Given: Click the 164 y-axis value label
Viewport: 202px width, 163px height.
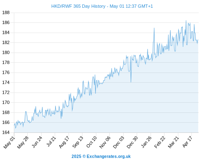Looking at the screenshot, I should (x=6, y=132).
